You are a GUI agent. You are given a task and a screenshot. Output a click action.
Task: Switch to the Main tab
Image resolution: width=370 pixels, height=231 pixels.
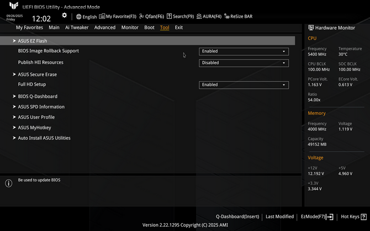click(54, 28)
